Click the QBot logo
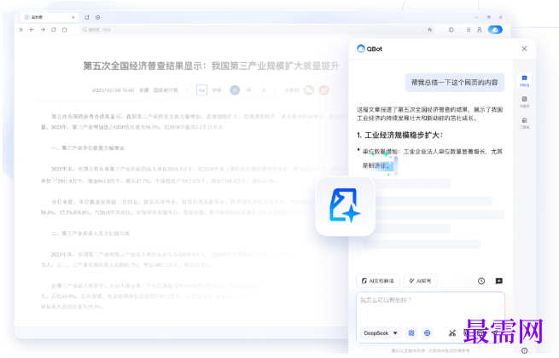Viewport: 559px width, 358px height. click(370, 49)
